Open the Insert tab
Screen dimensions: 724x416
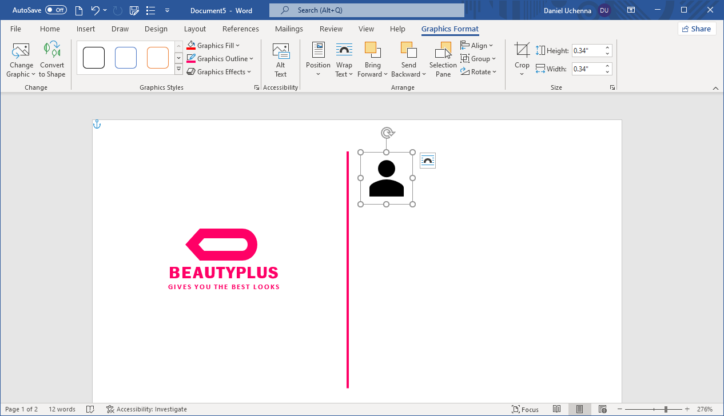pyautogui.click(x=86, y=29)
